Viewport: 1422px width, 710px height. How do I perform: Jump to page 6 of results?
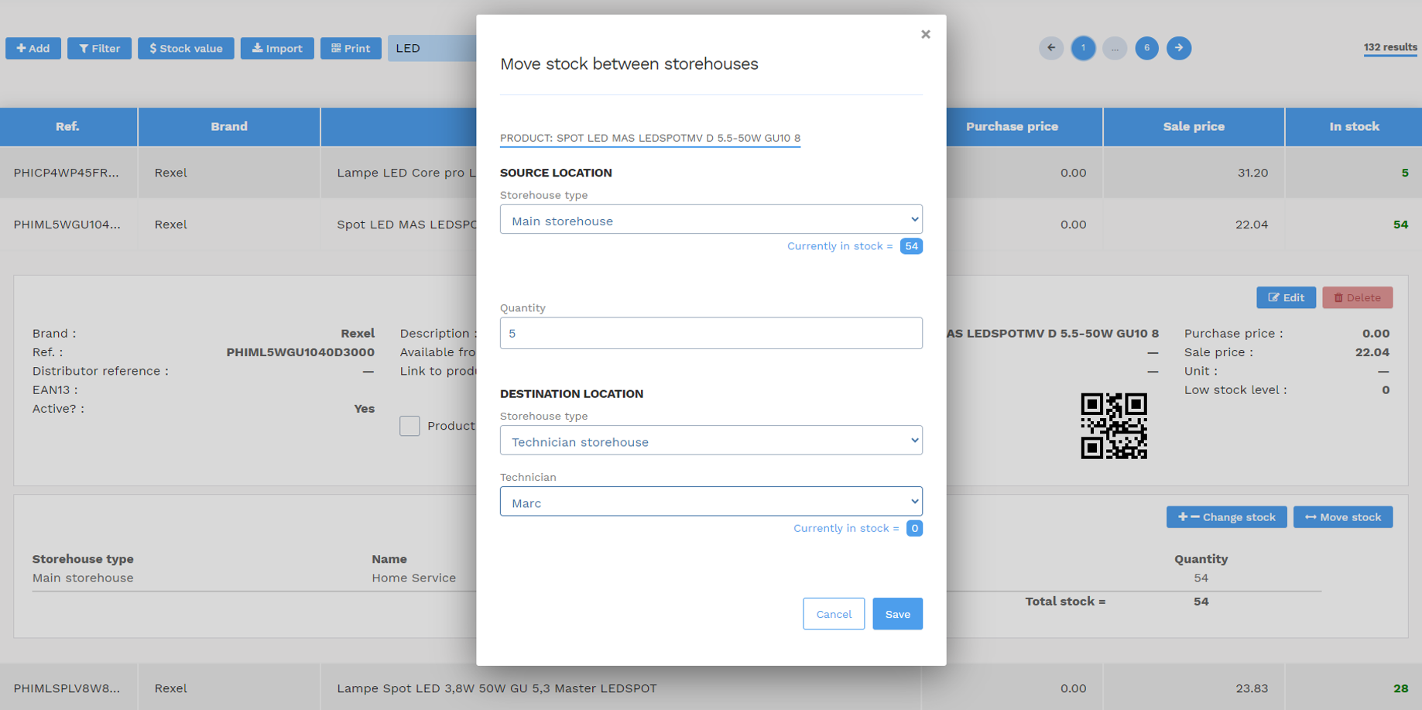(1146, 48)
